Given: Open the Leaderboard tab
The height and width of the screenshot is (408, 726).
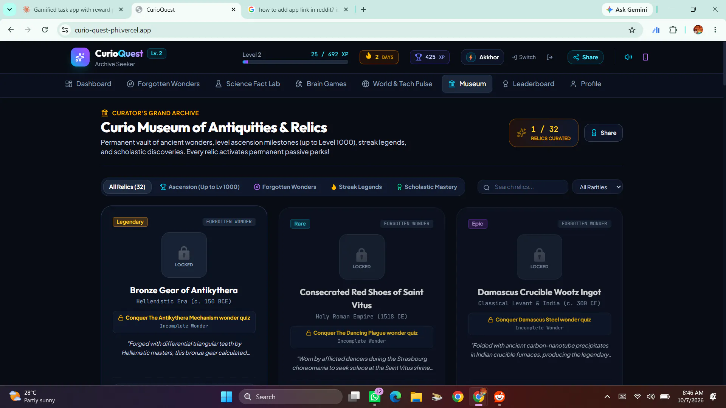Looking at the screenshot, I should coord(528,84).
